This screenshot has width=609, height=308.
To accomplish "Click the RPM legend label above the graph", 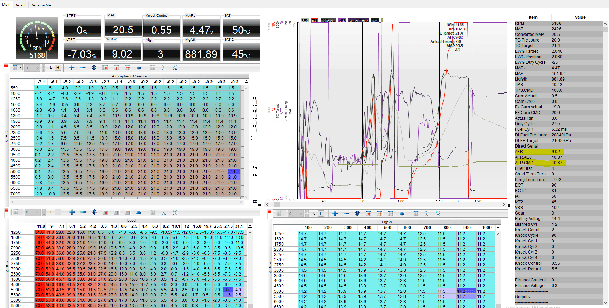I will [x=305, y=21].
